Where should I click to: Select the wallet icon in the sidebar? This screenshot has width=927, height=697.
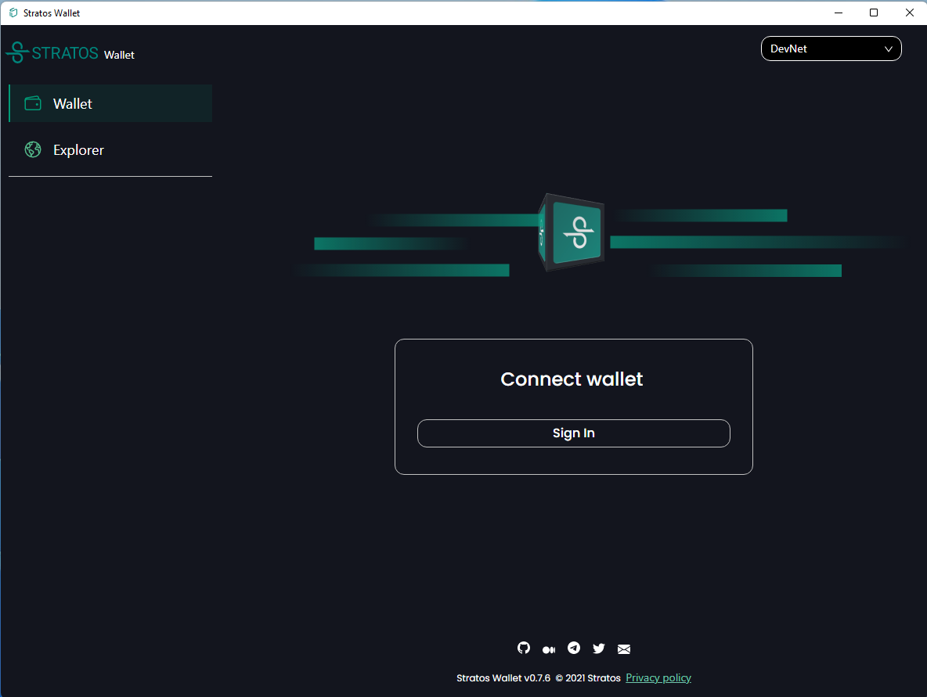tap(32, 102)
